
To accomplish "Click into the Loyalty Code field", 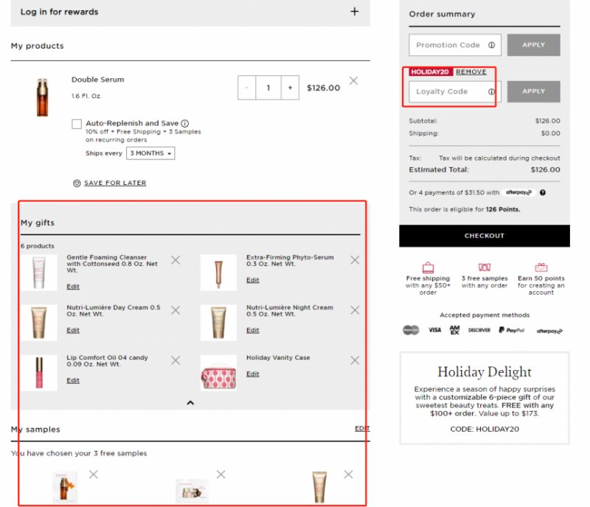I will 448,91.
